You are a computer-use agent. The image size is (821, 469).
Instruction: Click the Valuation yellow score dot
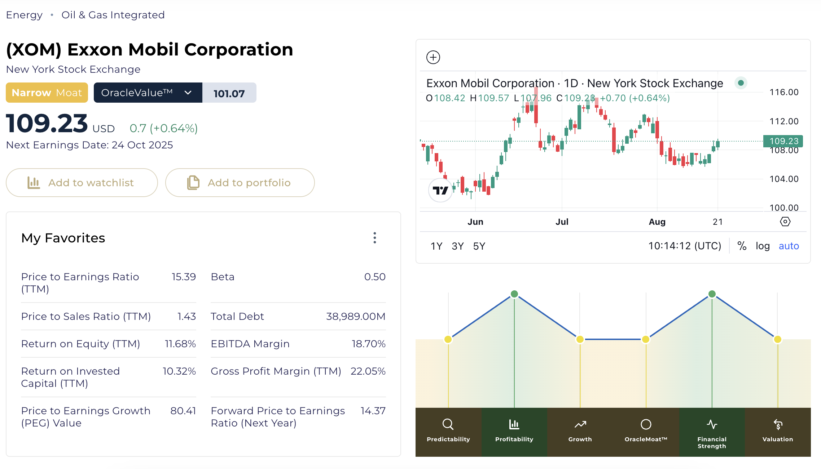778,339
